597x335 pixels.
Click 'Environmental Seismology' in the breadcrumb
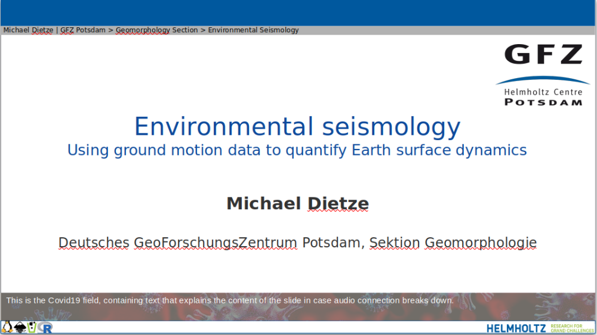click(253, 30)
